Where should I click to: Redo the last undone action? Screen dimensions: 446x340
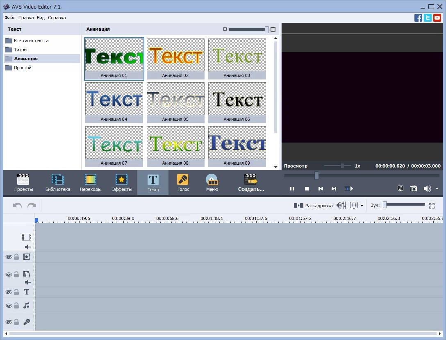tap(32, 205)
